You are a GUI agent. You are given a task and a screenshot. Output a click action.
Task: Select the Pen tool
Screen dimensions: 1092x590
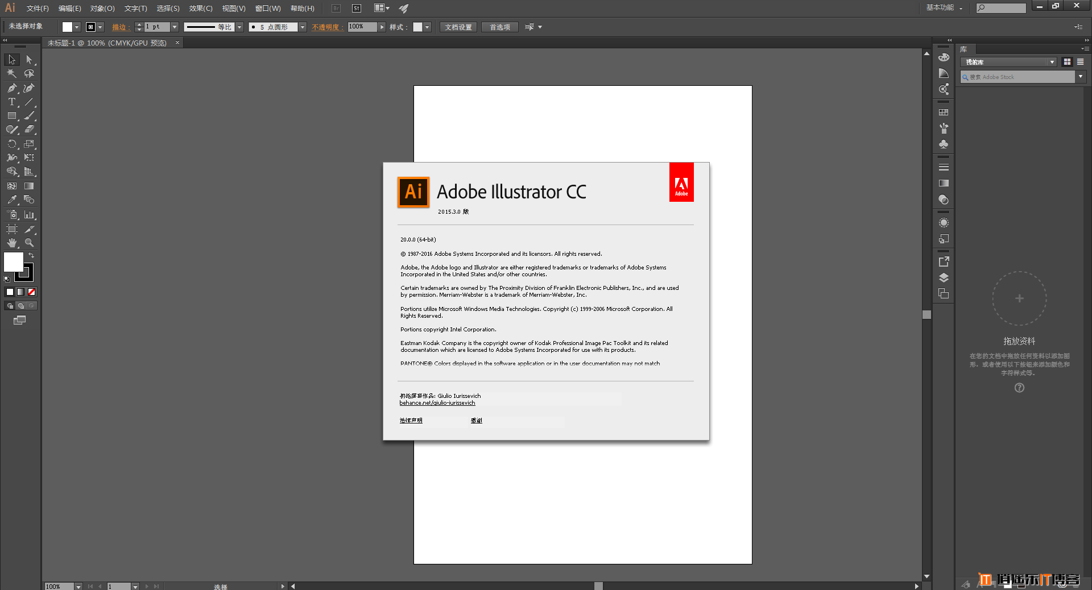[x=12, y=88]
